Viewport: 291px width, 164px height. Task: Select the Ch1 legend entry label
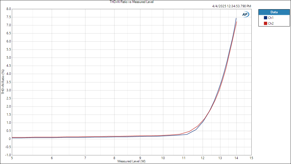[x=271, y=18]
